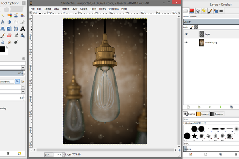
Task: Select the Perspective tool
Action: 3,29
